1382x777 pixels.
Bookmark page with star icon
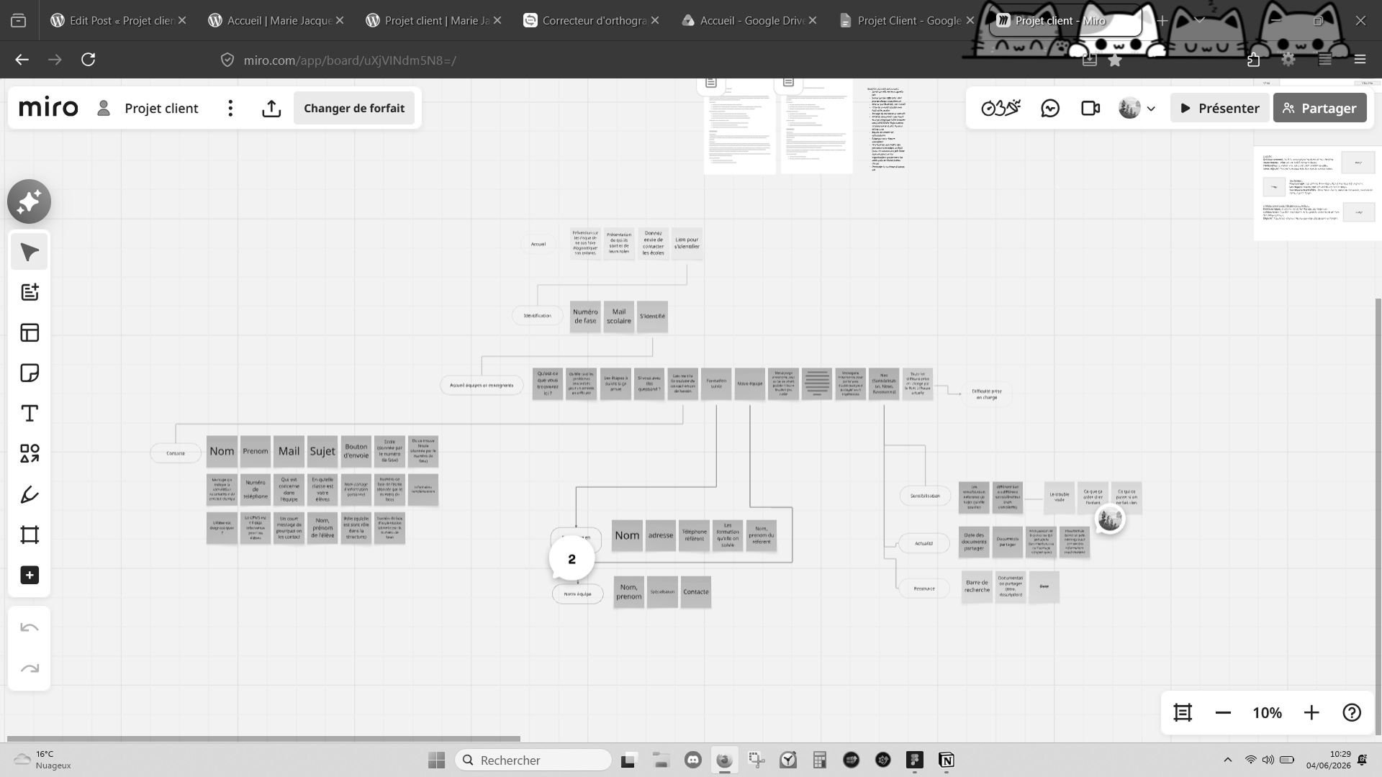coord(1115,60)
